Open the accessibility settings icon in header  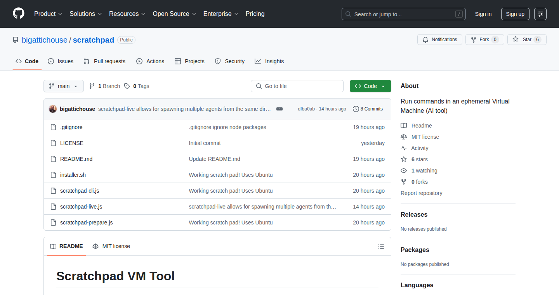coord(540,14)
